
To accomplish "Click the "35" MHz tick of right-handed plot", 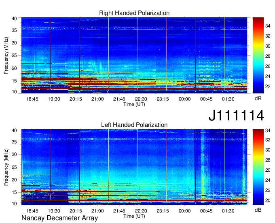I will (15, 30).
